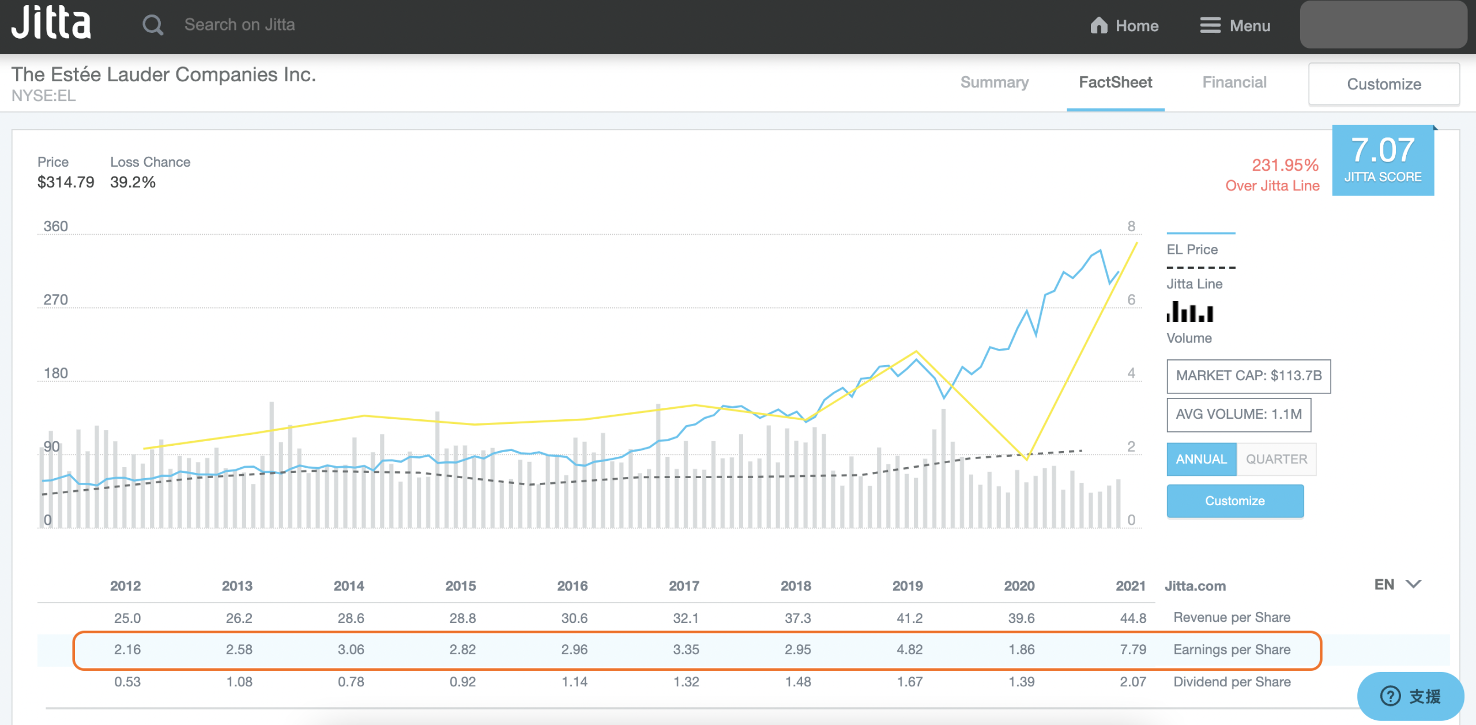The width and height of the screenshot is (1476, 725).
Task: Click the EL Price line legend
Action: click(1200, 234)
